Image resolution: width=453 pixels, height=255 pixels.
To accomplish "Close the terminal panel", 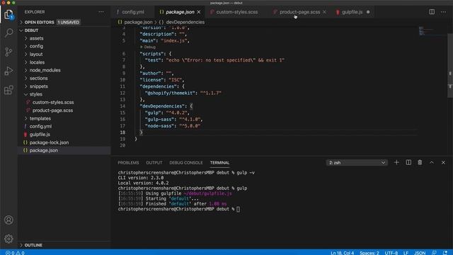I will (x=443, y=162).
